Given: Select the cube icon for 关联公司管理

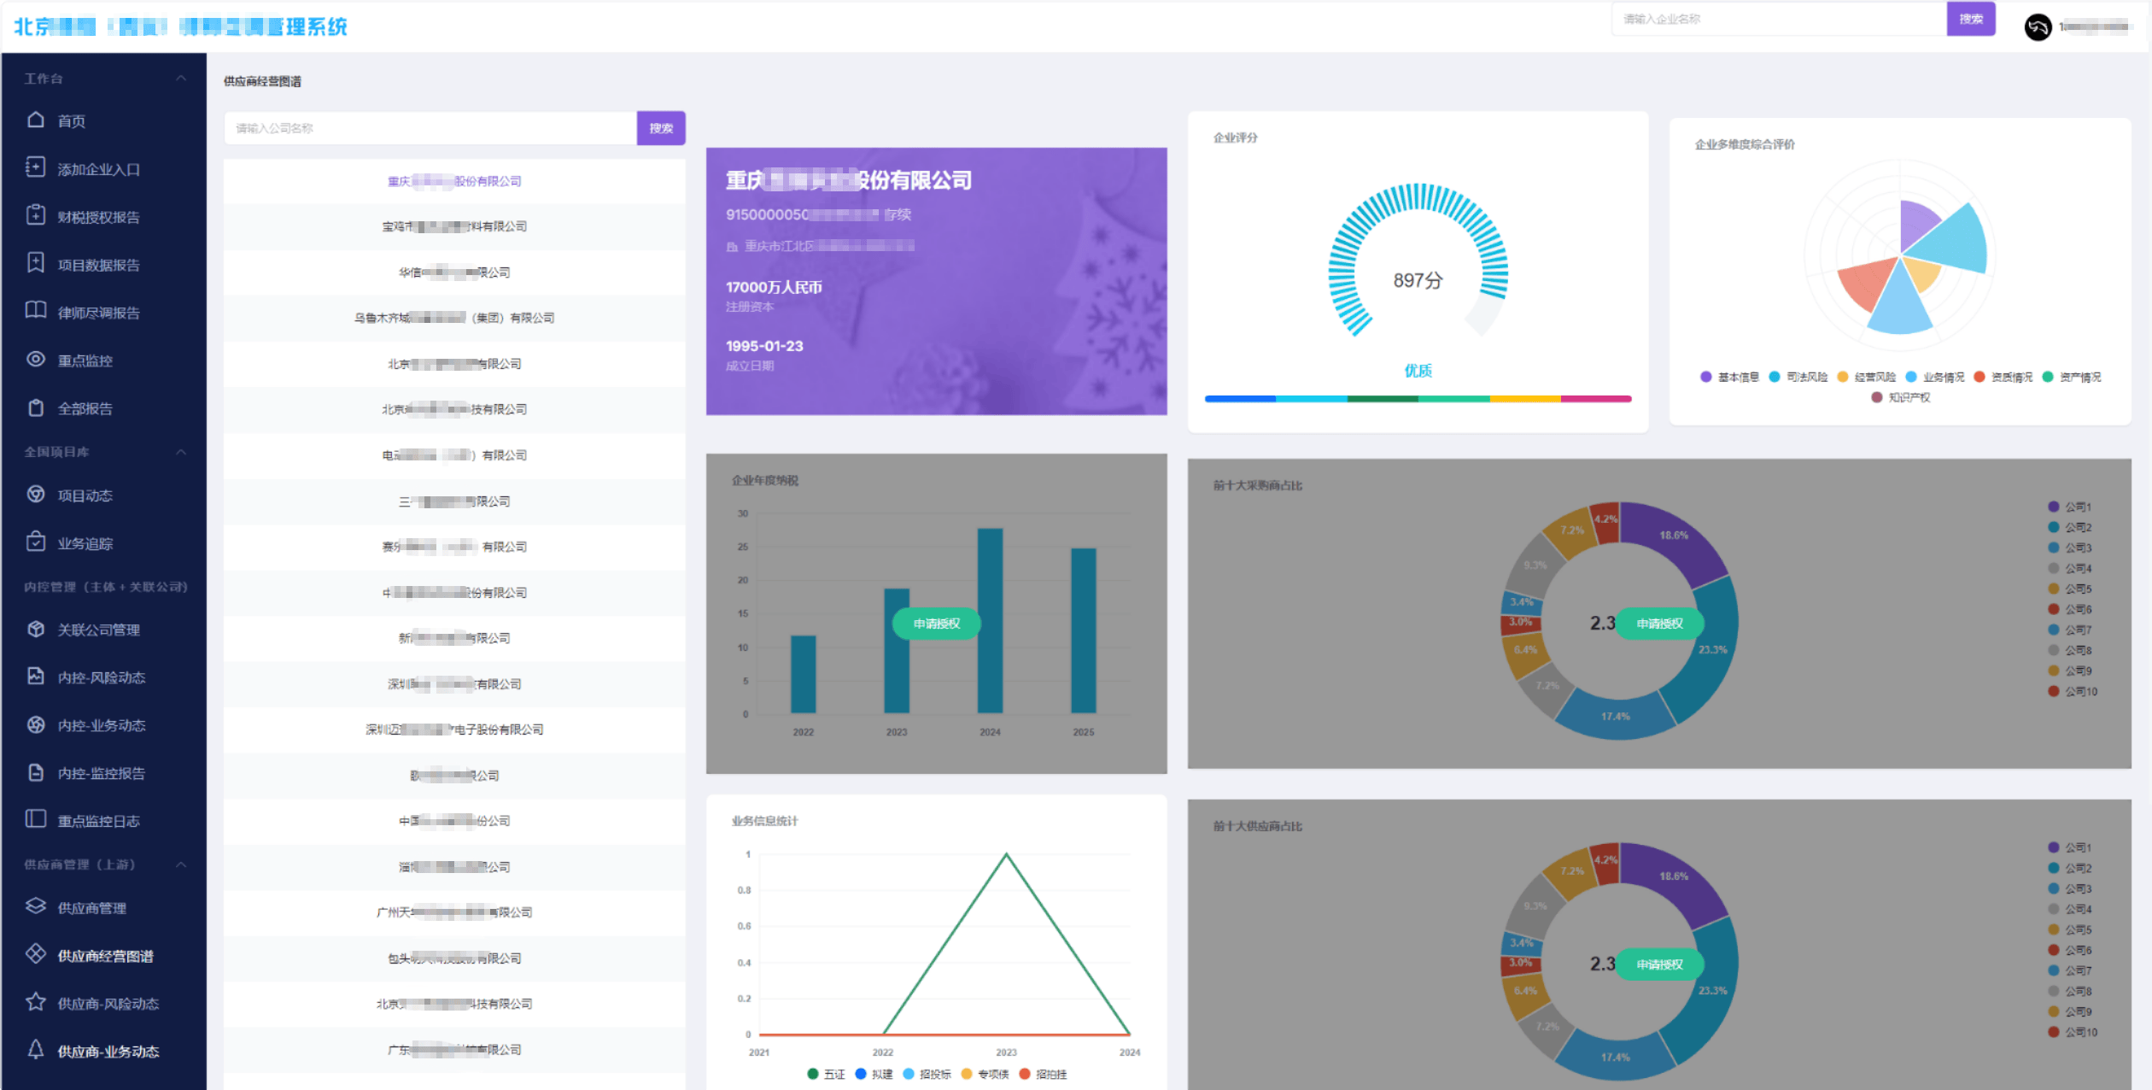Looking at the screenshot, I should click(35, 629).
